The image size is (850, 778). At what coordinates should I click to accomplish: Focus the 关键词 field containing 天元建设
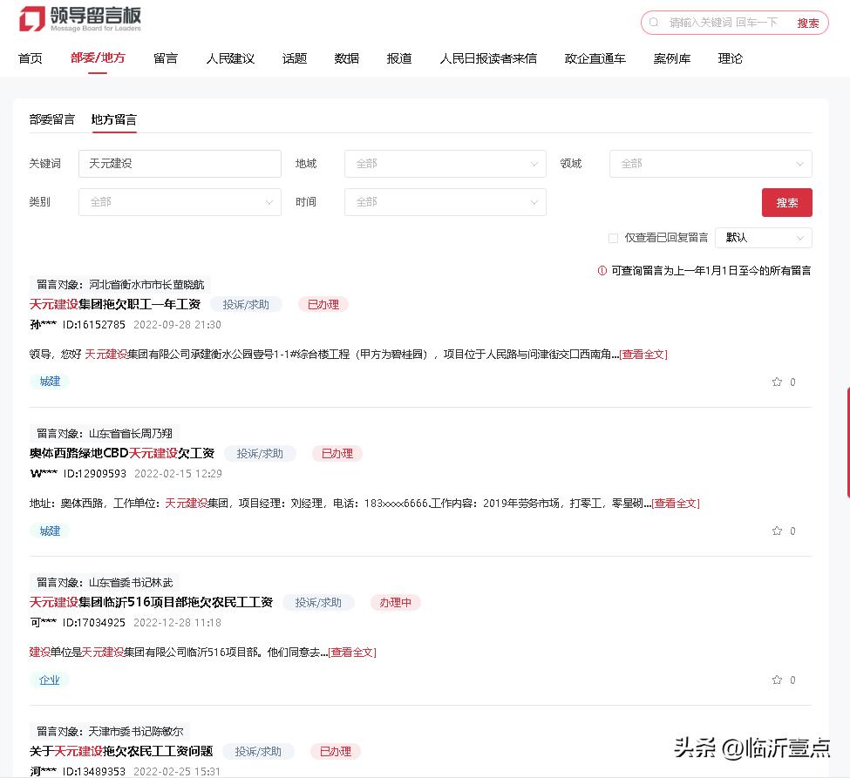tap(180, 164)
